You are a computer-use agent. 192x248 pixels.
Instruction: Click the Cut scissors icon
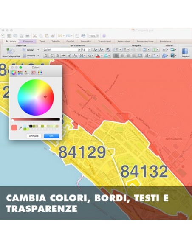[x=35, y=36]
